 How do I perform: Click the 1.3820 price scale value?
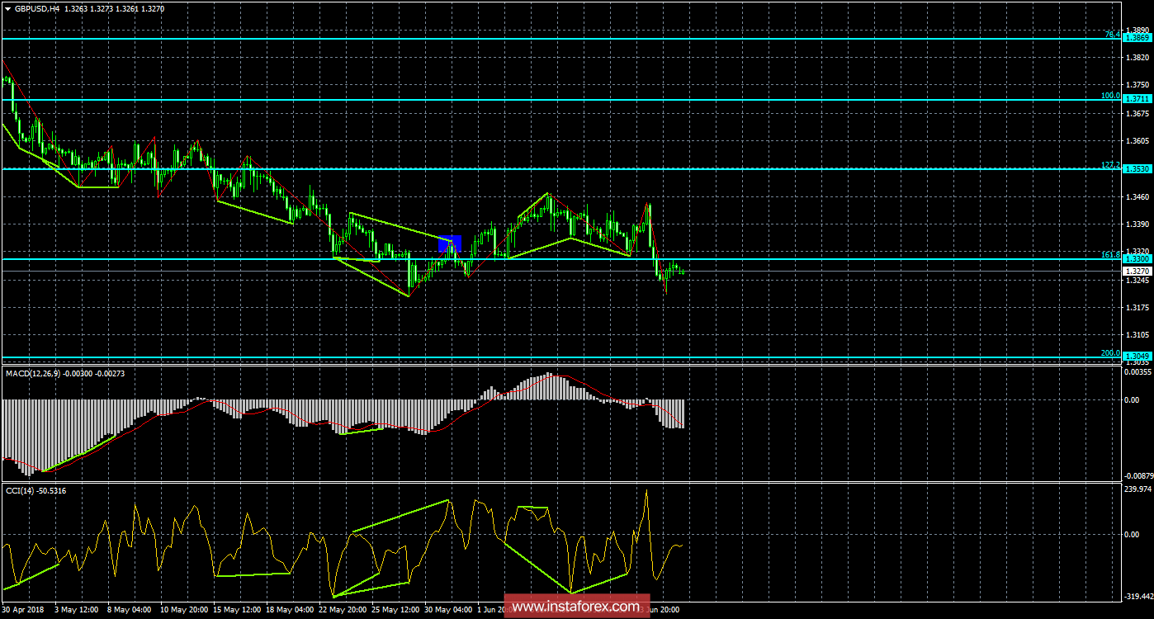(1137, 57)
